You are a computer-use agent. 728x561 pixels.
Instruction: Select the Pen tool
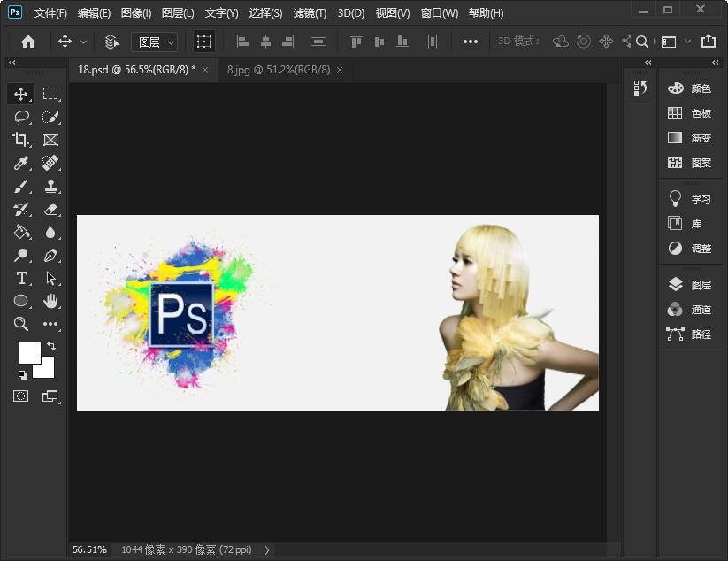50,255
